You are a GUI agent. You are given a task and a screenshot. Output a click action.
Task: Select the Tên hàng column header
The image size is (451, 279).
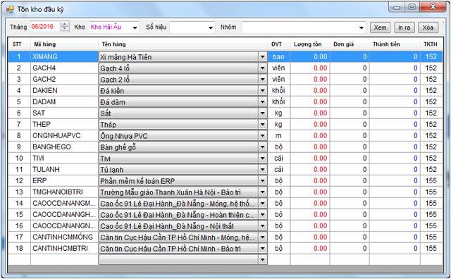[183, 44]
